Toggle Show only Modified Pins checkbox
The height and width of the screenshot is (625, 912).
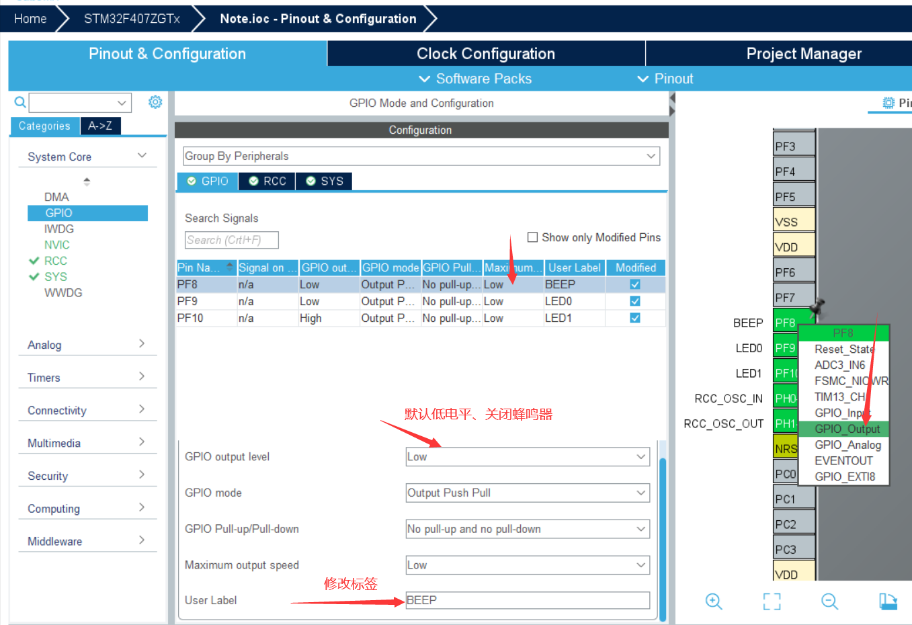(533, 237)
